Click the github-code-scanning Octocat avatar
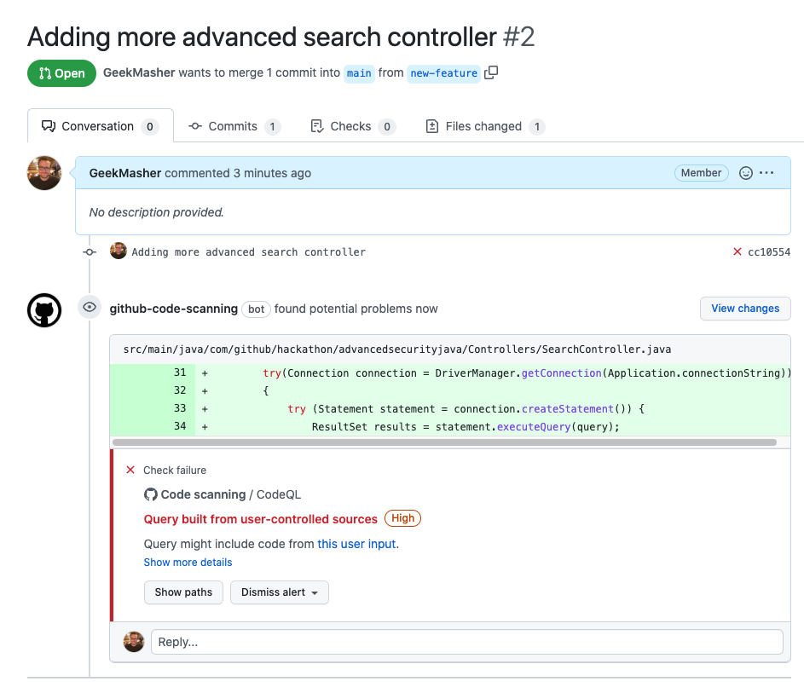Viewport: 804px width, 693px height. (x=44, y=310)
